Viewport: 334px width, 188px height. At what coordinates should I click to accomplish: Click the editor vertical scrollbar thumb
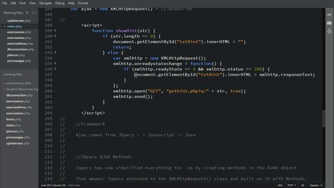tap(324, 119)
